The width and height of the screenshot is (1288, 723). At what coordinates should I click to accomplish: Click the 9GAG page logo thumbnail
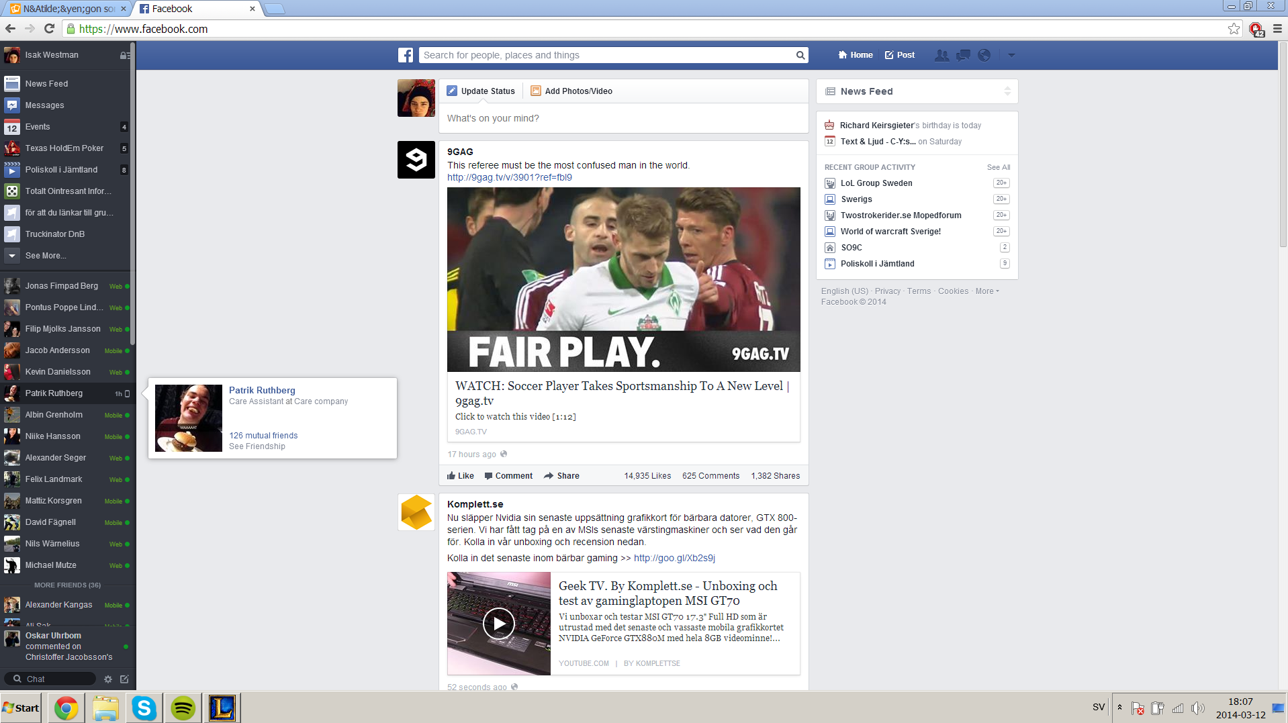(x=416, y=160)
